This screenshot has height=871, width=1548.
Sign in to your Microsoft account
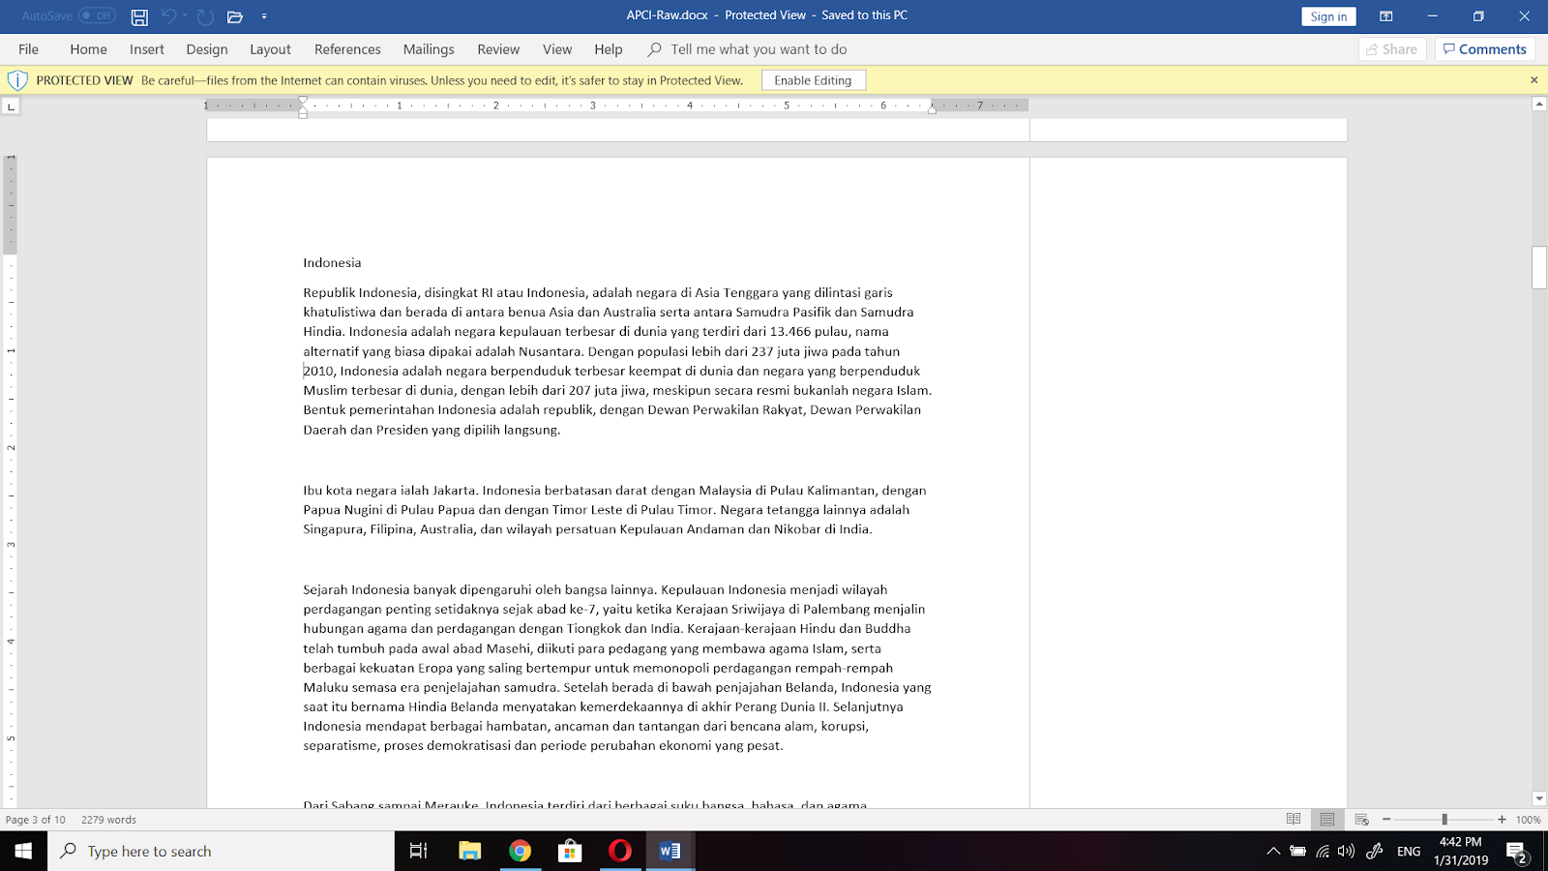point(1327,15)
